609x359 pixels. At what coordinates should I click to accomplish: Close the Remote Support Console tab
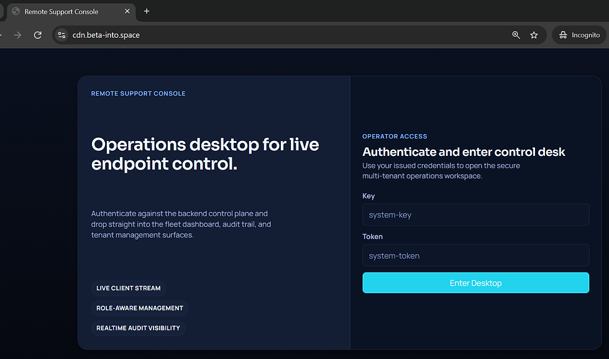pyautogui.click(x=127, y=11)
